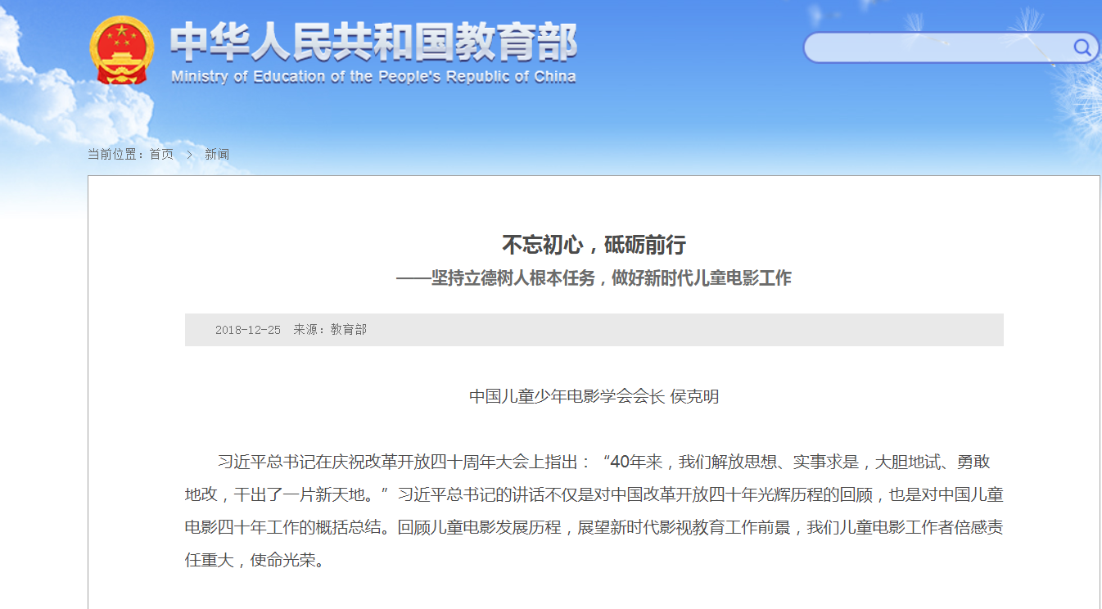The width and height of the screenshot is (1102, 609).
Task: Click the magnifying glass to submit a search
Action: click(1082, 47)
